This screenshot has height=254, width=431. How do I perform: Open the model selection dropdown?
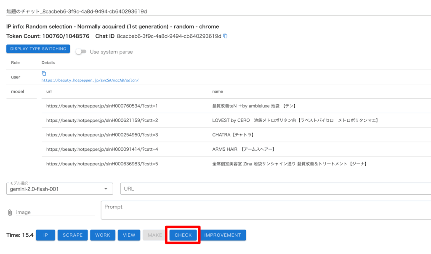[59, 189]
